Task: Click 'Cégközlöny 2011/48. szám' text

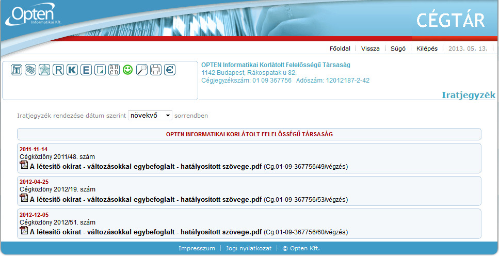Action: [x=57, y=157]
